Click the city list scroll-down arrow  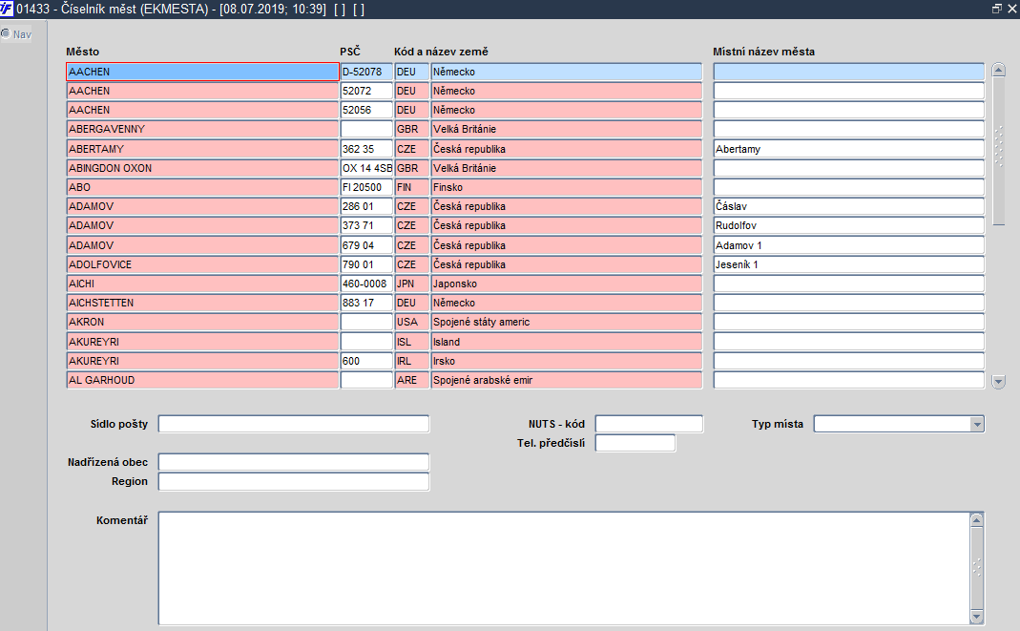[x=999, y=382]
